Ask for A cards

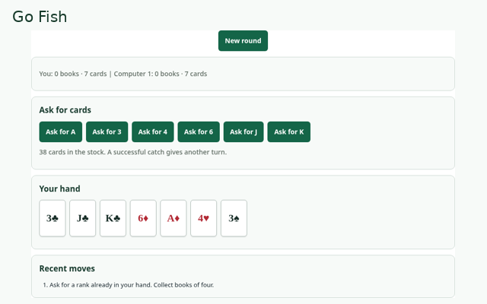coord(61,131)
